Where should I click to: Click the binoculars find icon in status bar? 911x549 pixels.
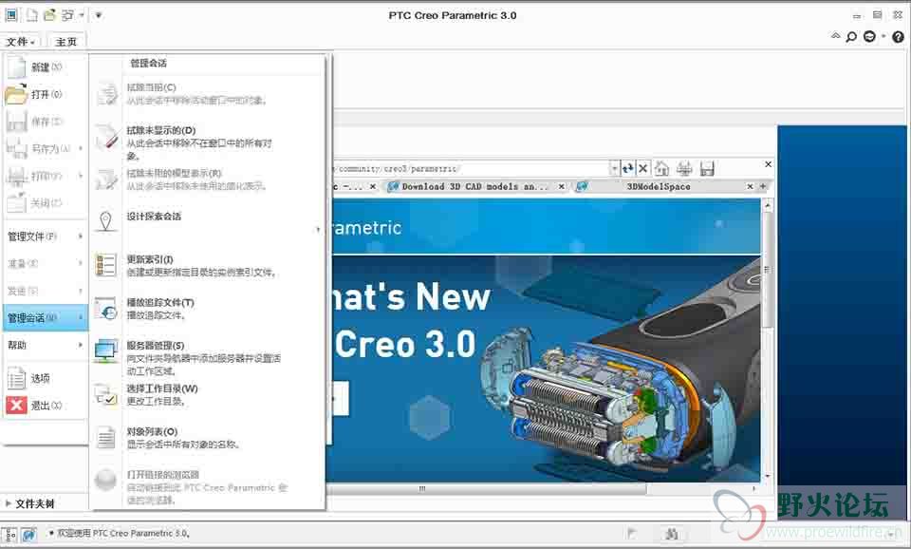coord(671,533)
